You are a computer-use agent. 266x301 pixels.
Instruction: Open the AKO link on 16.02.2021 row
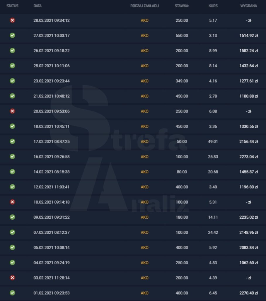point(144,157)
